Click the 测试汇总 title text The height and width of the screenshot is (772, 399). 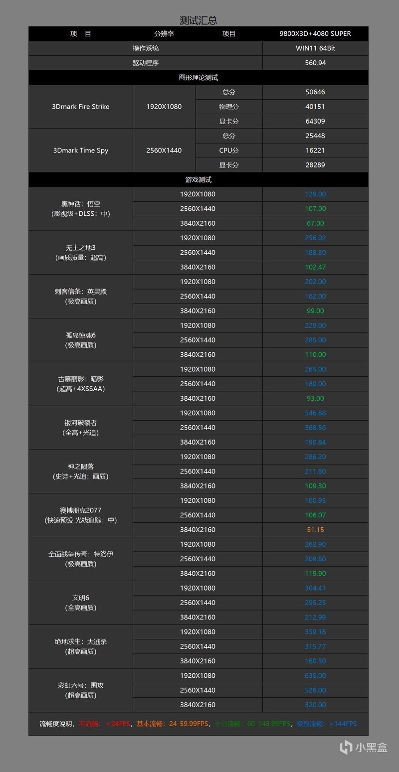(199, 20)
